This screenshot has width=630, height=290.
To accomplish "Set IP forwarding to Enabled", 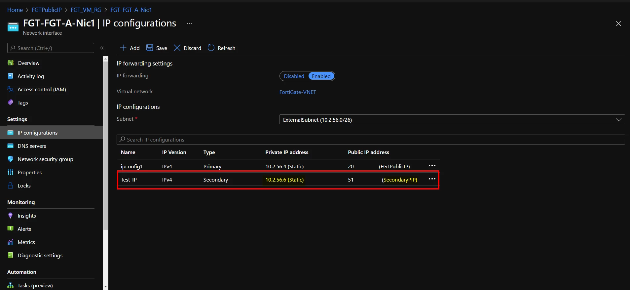I will pos(321,76).
